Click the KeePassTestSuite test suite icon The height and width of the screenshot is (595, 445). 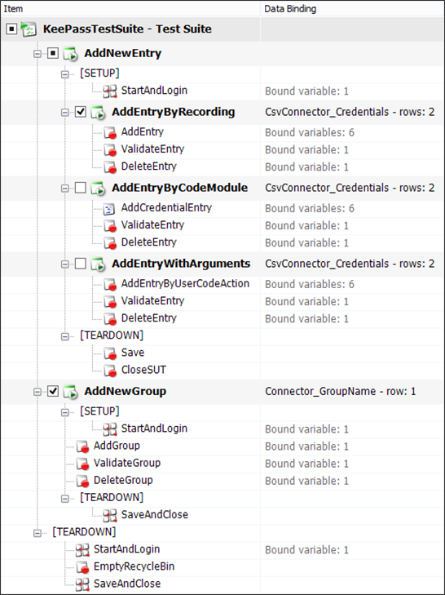pyautogui.click(x=29, y=29)
